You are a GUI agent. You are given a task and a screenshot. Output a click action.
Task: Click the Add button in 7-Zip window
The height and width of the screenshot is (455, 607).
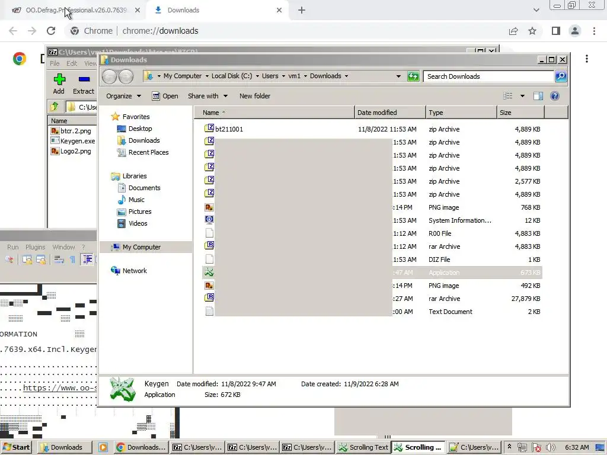coord(59,84)
